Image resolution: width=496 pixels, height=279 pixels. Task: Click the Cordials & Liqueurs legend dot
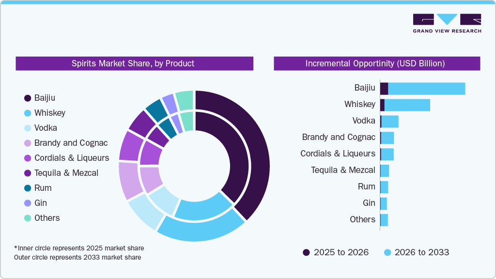pyautogui.click(x=28, y=158)
